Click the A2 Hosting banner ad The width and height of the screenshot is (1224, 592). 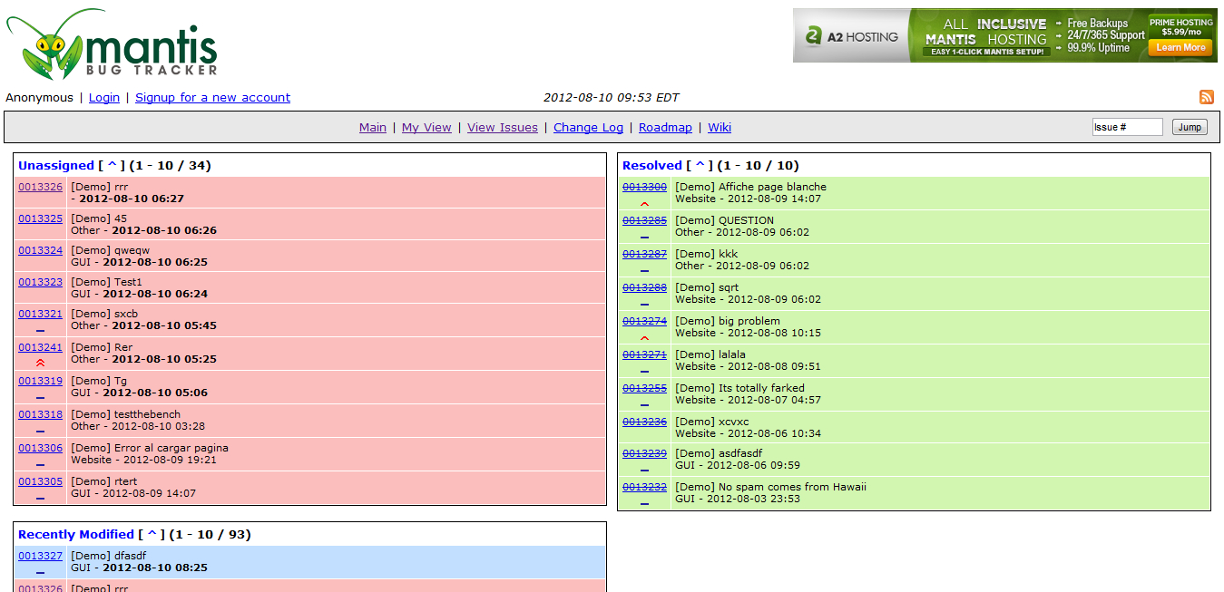1005,35
